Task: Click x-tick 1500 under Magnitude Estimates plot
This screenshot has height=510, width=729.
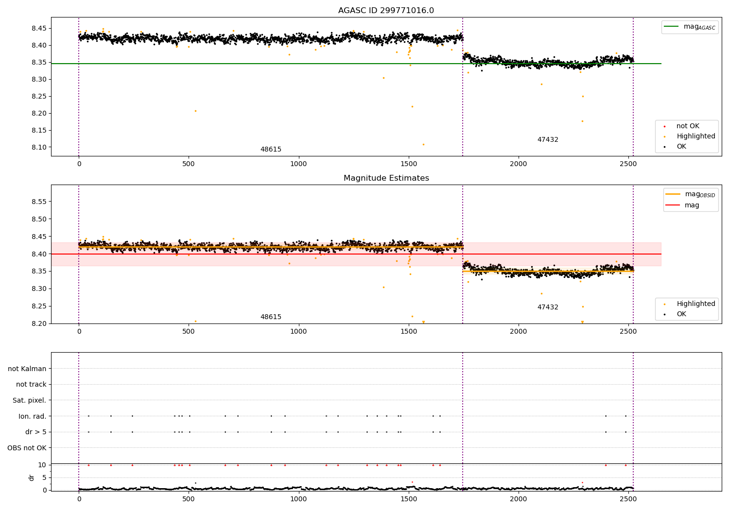Action: coord(409,332)
